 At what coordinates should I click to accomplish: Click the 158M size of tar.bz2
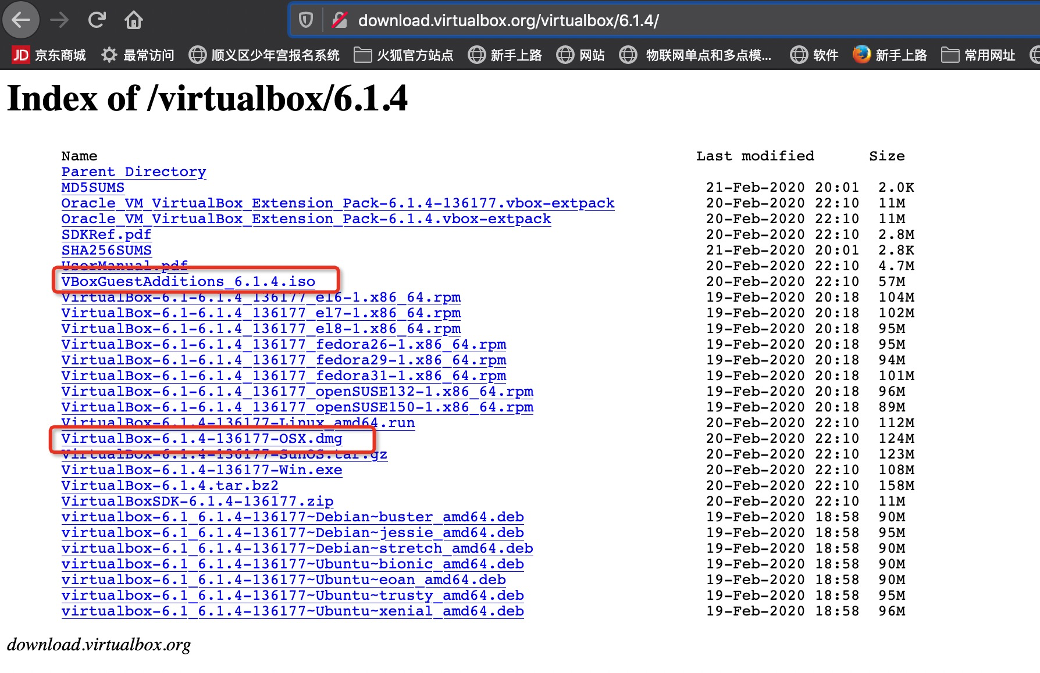coord(896,486)
